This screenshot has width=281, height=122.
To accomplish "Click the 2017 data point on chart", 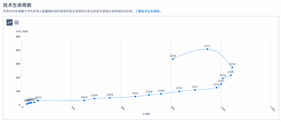I will (207, 49).
